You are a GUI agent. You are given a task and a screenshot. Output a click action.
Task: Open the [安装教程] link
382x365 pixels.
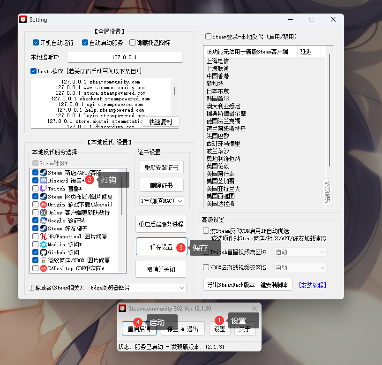point(312,285)
